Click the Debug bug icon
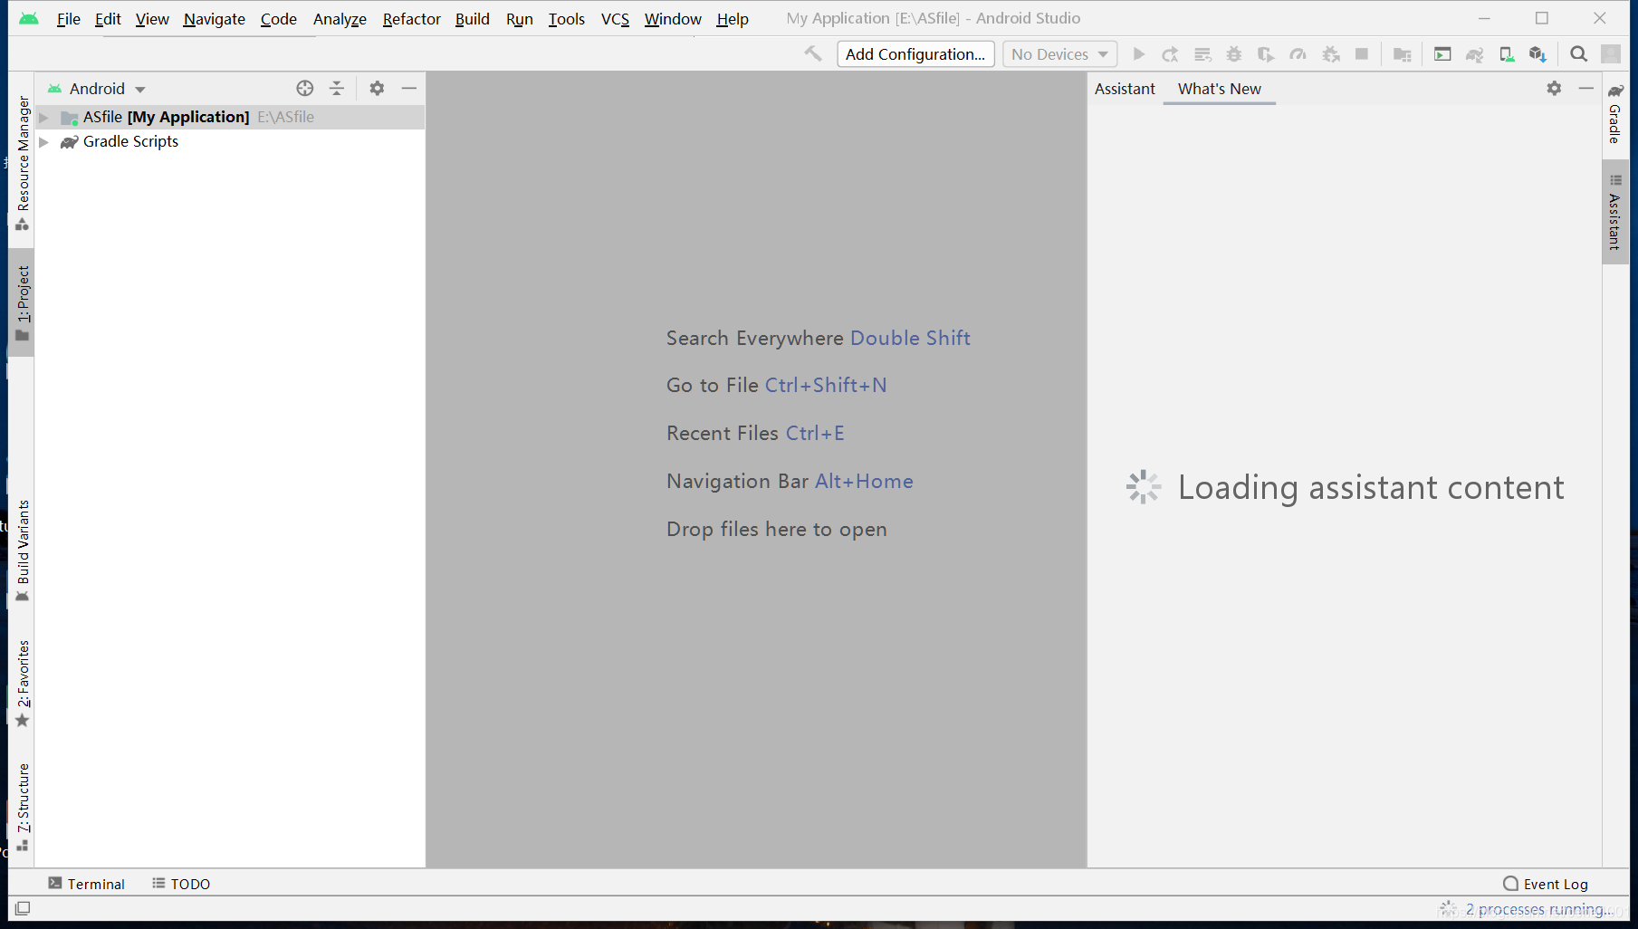 click(x=1234, y=54)
